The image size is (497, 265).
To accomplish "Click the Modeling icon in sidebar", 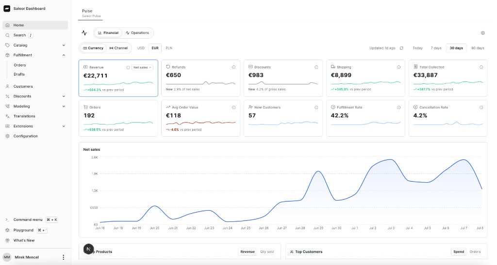I will [8, 106].
